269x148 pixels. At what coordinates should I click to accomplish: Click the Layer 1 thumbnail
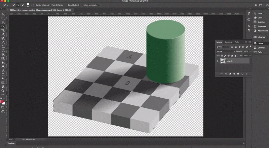coord(223,61)
